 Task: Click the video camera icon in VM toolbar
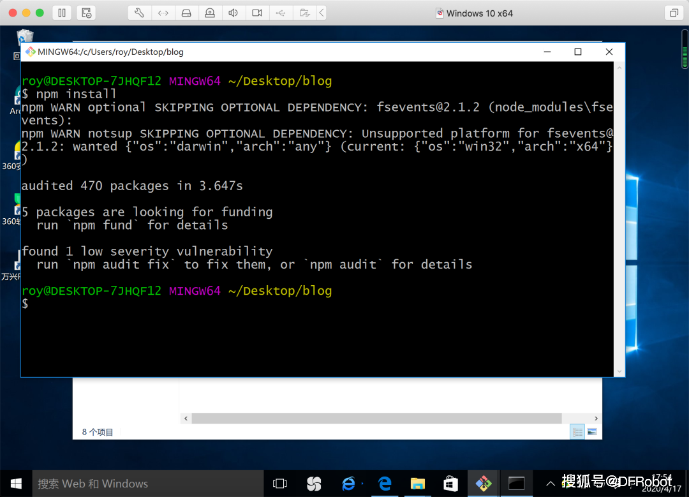click(257, 13)
